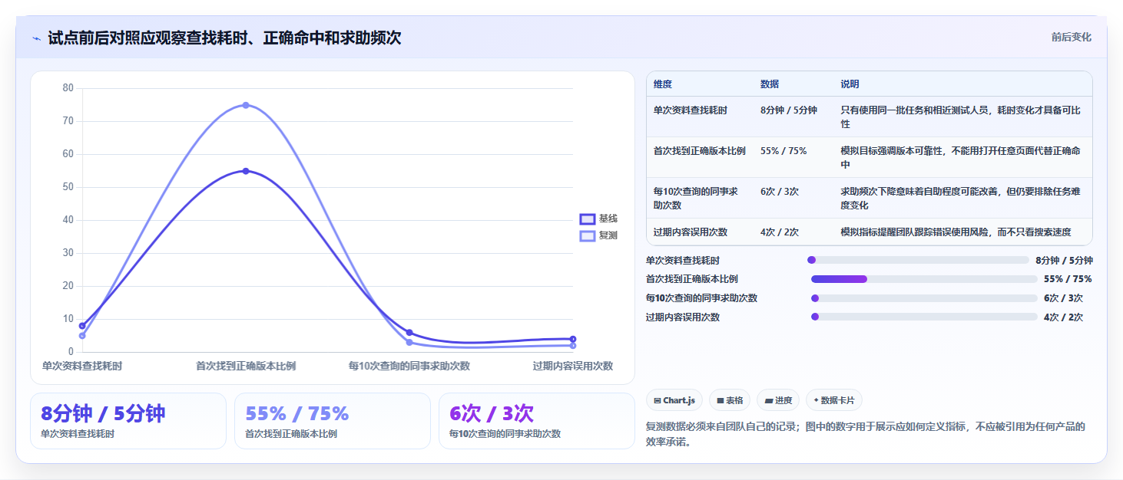This screenshot has width=1123, height=480.
Task: Click the lightning icon beside the title
Action: 36,38
